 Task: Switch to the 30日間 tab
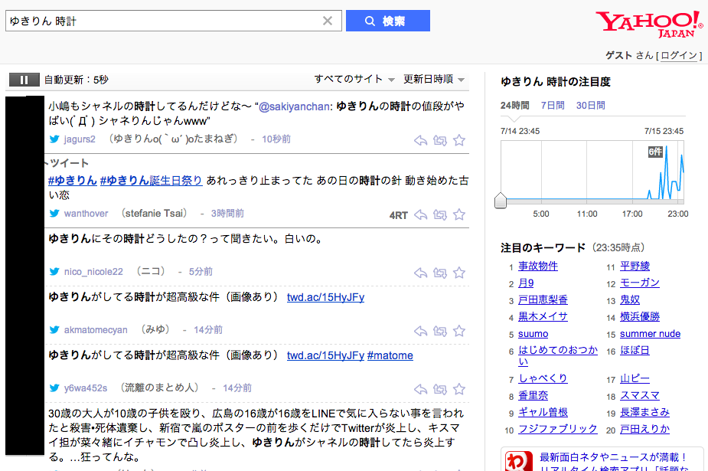(590, 106)
